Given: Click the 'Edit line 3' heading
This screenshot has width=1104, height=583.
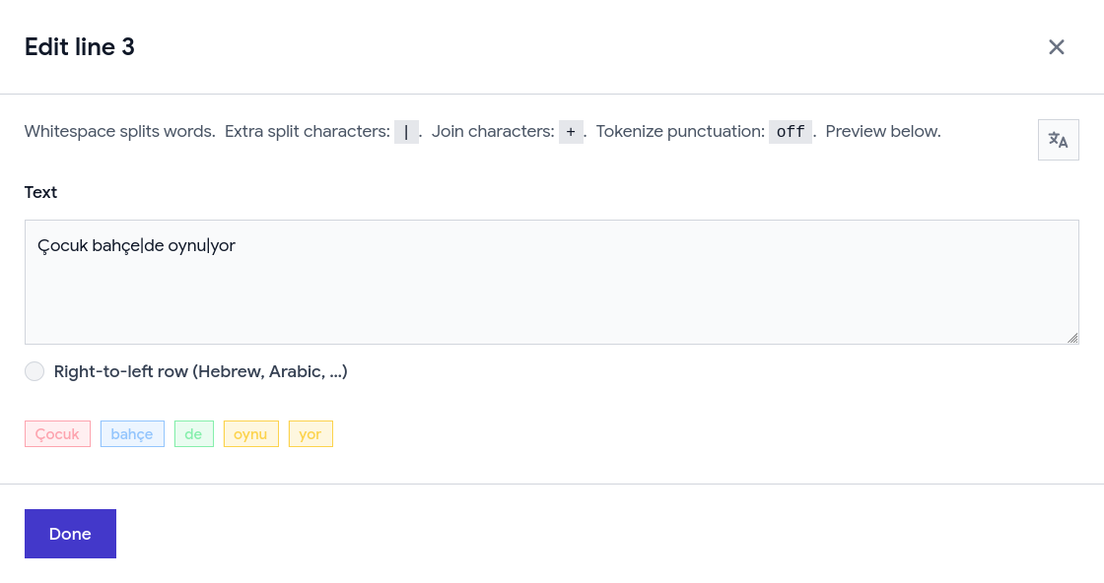Looking at the screenshot, I should [x=80, y=47].
